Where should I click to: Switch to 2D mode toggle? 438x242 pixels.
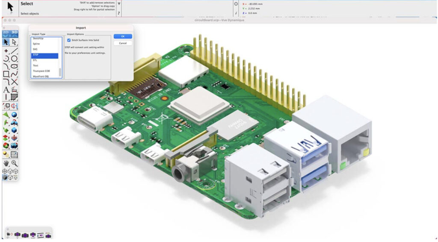click(6, 33)
